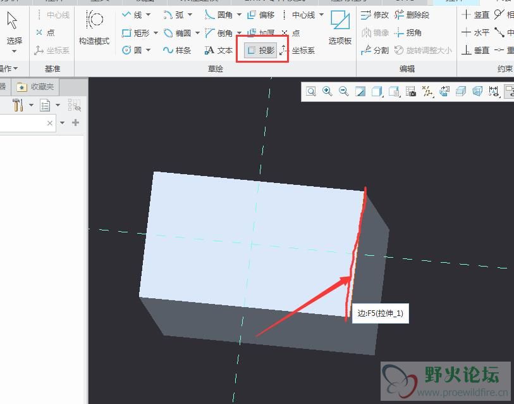Select the 矩形 rectangle tool
The width and height of the screenshot is (514, 404).
point(136,33)
